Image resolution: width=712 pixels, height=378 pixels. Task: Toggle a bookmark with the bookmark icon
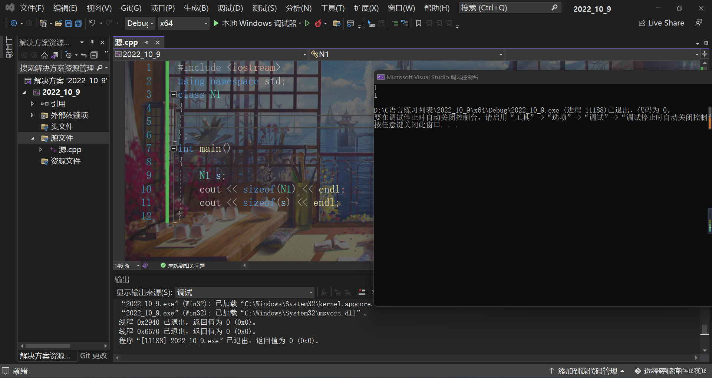419,23
